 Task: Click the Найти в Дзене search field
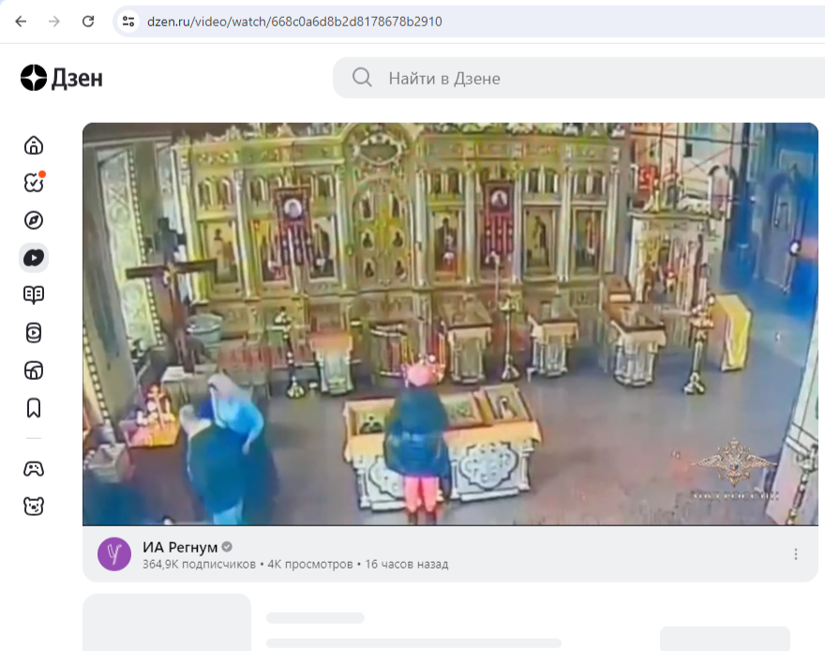click(x=578, y=78)
